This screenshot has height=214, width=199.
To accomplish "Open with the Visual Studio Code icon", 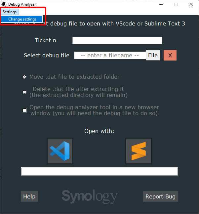I will tap(60, 151).
